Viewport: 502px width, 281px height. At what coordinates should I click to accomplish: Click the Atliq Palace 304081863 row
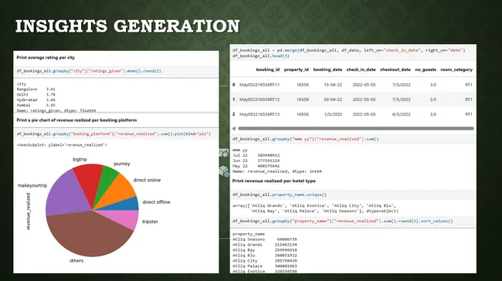click(265, 266)
